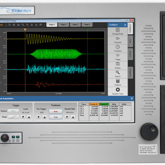Select the vertical Programs side tab
The image size is (165, 165).
tap(130, 73)
